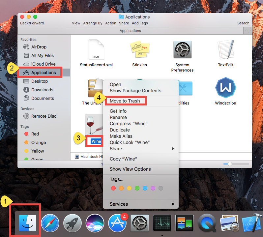Open App Store with update badge
263x237 pixels.
pos(117,223)
